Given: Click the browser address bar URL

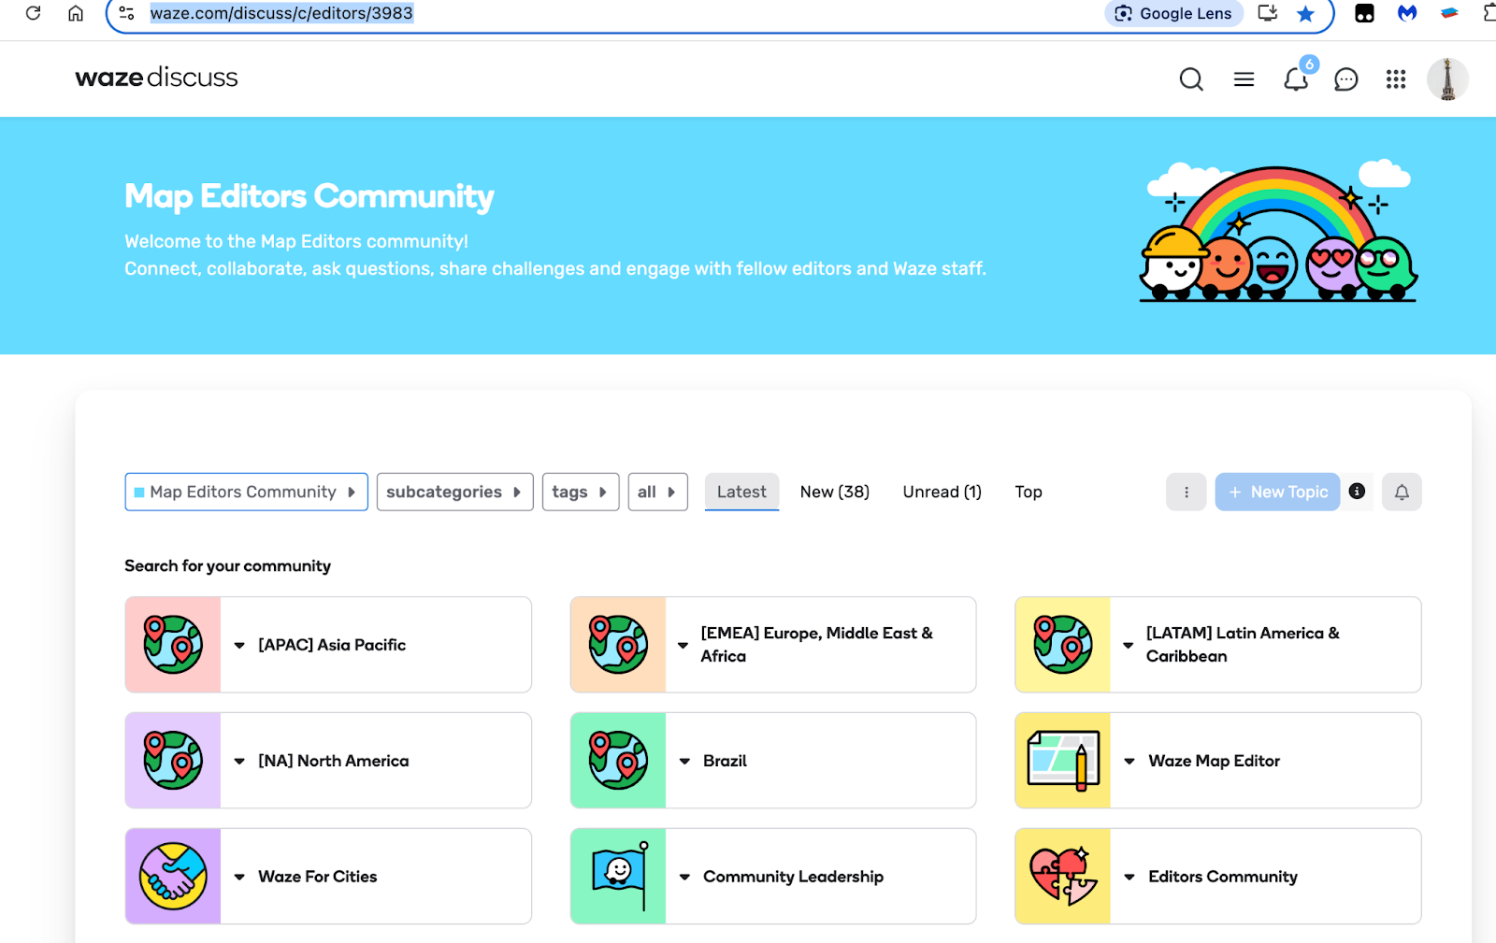Looking at the screenshot, I should (x=281, y=14).
